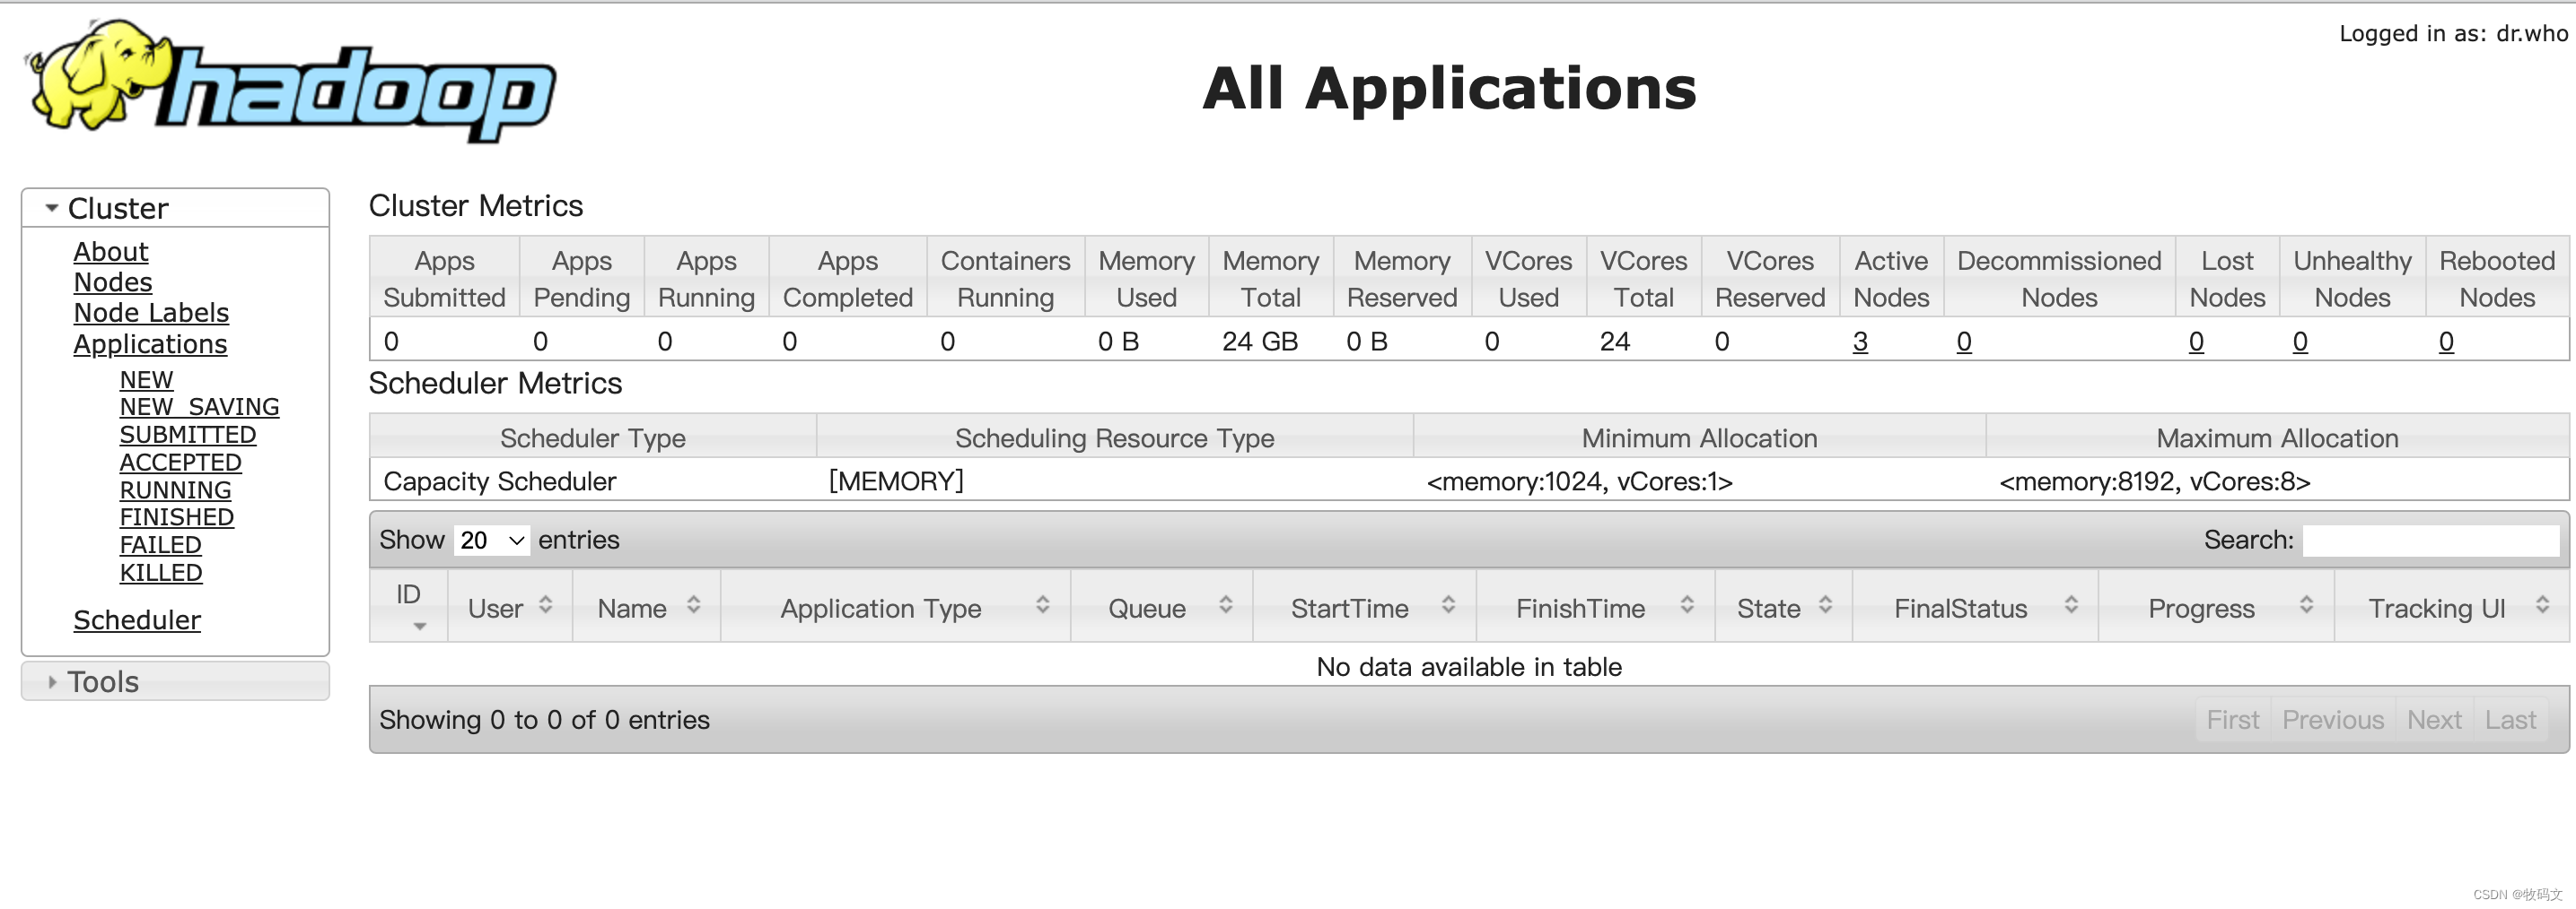Image resolution: width=2576 pixels, height=909 pixels.
Task: Click maximum allocation <memory:8192, vCores:8>
Action: [x=2155, y=481]
